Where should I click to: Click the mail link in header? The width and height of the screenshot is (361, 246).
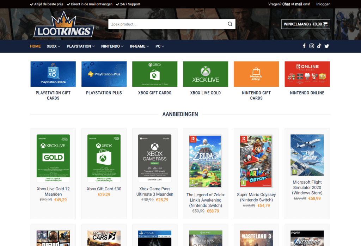point(298,4)
